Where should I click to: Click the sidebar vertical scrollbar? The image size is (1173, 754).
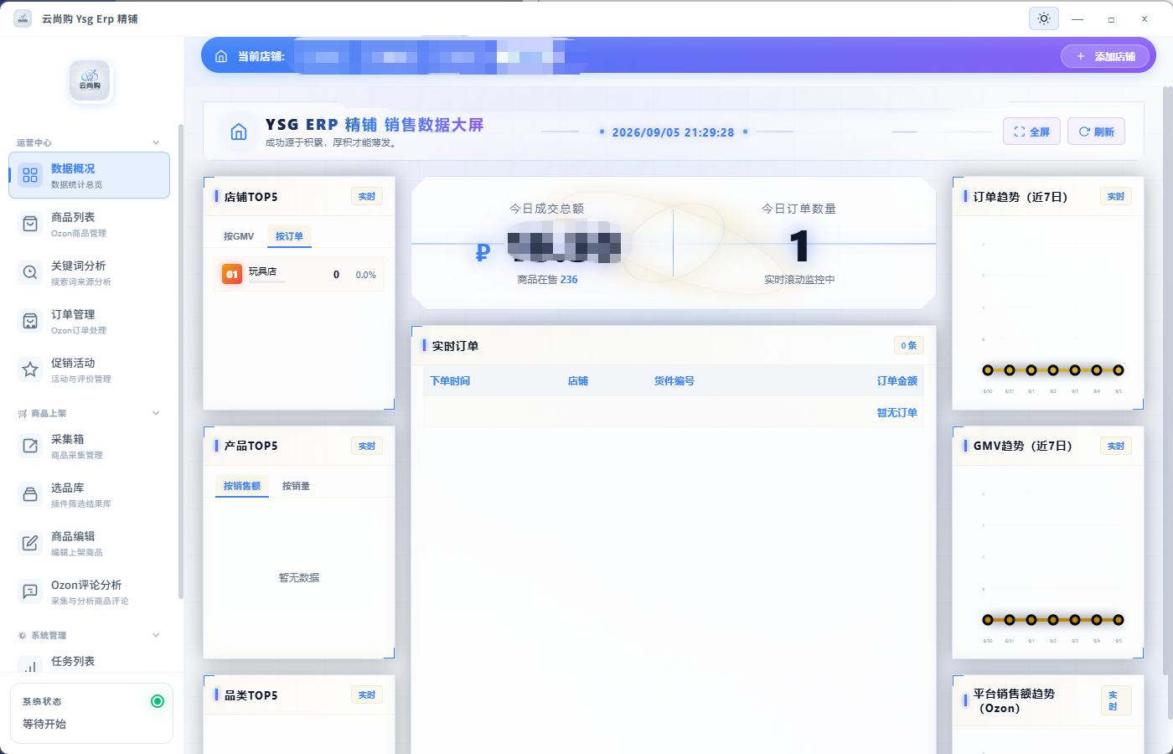pos(180,362)
